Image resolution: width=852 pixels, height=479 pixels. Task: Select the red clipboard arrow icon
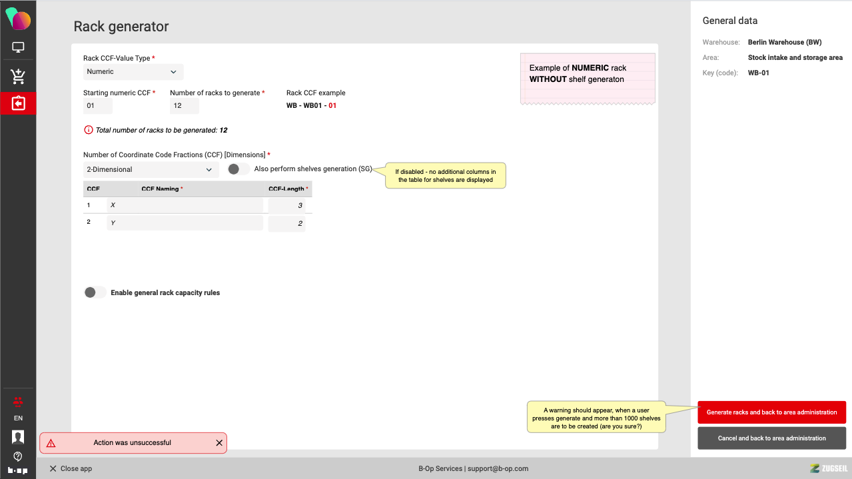tap(18, 103)
